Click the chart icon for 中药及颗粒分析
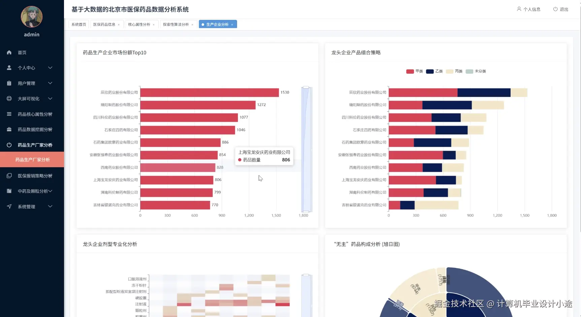Screen dimensions: 581x317 click(9, 191)
